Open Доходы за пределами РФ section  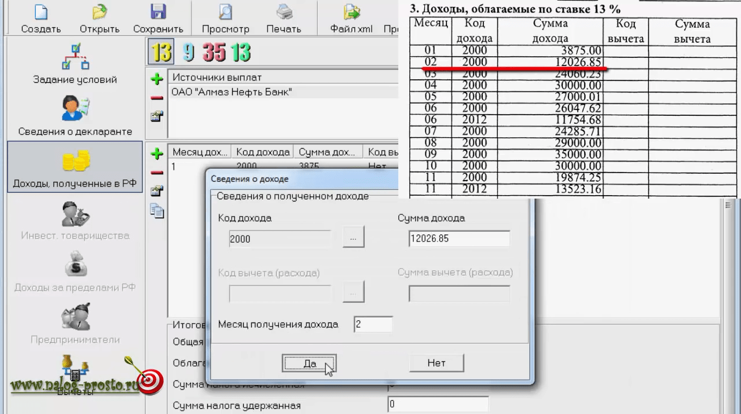75,272
